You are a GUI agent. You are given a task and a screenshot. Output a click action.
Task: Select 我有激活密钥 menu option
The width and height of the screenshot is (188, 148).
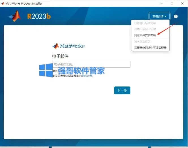[142, 41]
